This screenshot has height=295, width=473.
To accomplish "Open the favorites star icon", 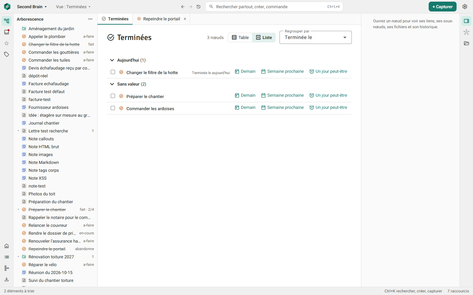I will 7,43.
